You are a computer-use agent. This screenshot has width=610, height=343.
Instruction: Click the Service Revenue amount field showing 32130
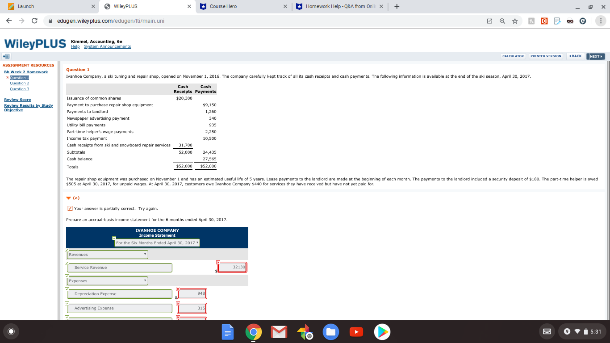tap(232, 267)
